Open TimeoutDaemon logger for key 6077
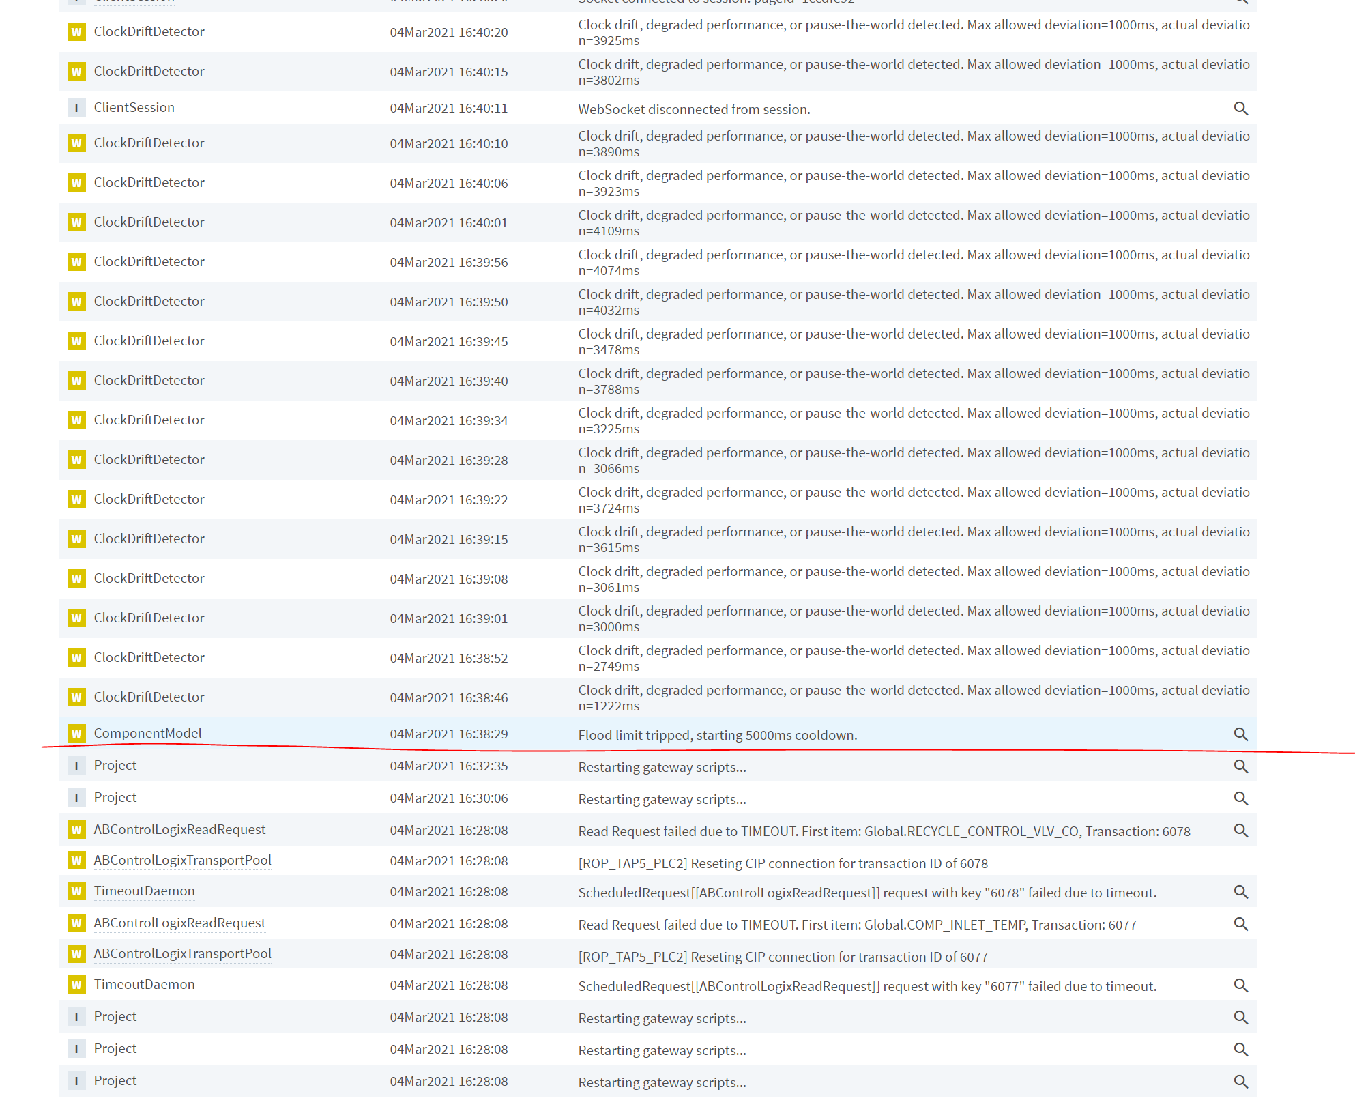This screenshot has width=1355, height=1109. [x=144, y=984]
